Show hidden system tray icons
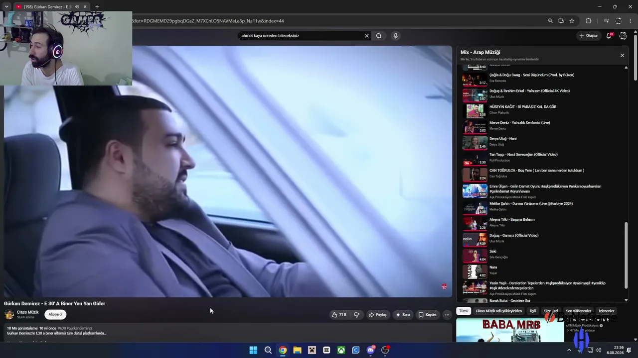Screen dimensions: 638x358 tap(569, 350)
